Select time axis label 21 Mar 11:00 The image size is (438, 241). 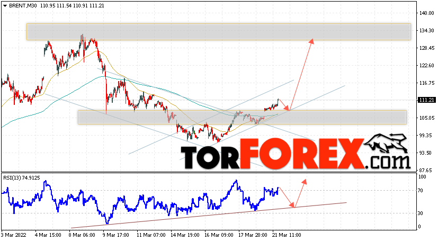287,235
